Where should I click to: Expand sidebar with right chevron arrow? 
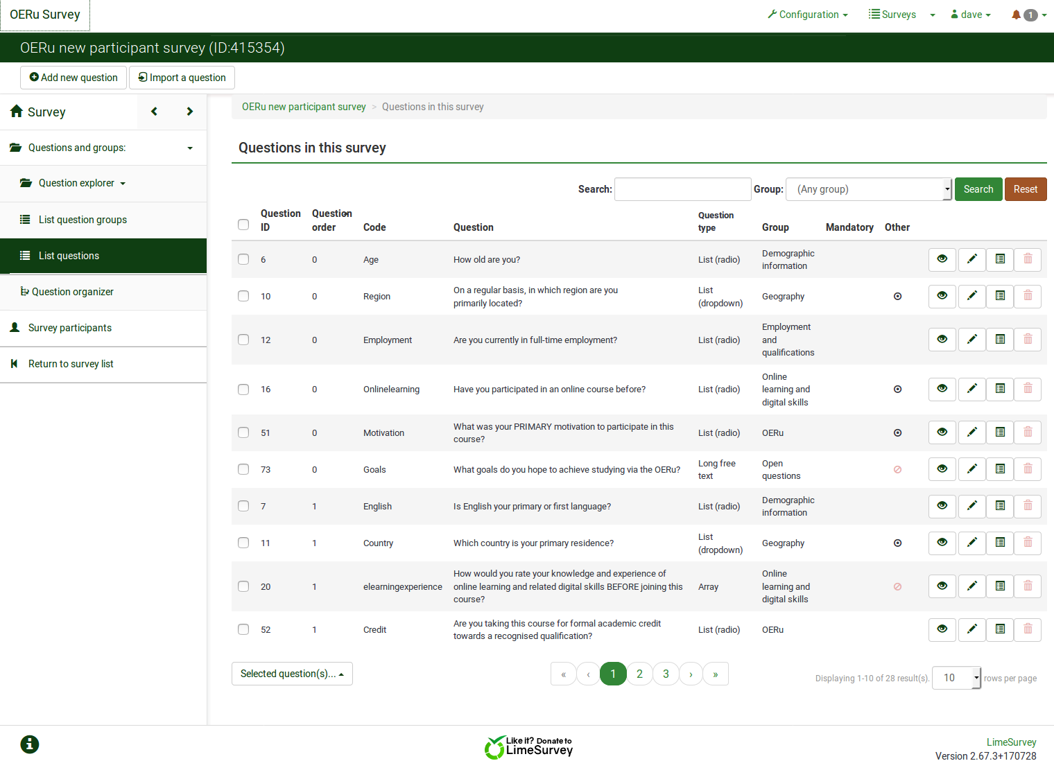[x=189, y=112]
